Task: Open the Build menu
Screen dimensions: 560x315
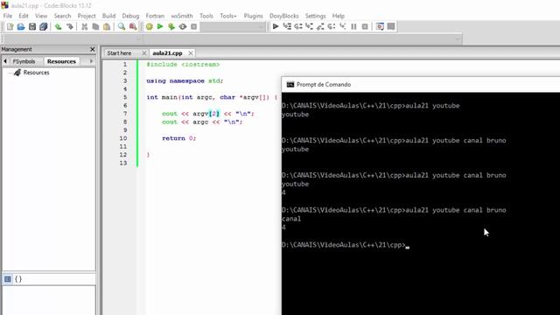Action: (x=108, y=16)
